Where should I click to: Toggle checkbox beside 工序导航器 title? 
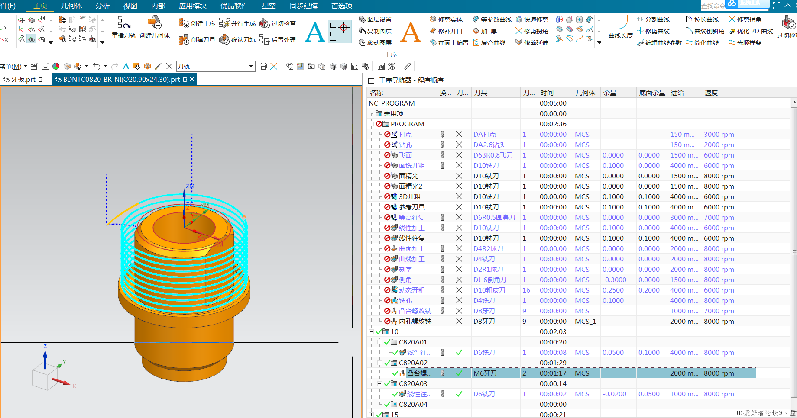[x=371, y=80]
